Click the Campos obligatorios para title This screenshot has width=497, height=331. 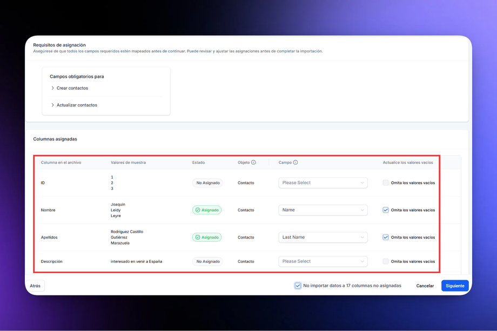click(x=77, y=76)
